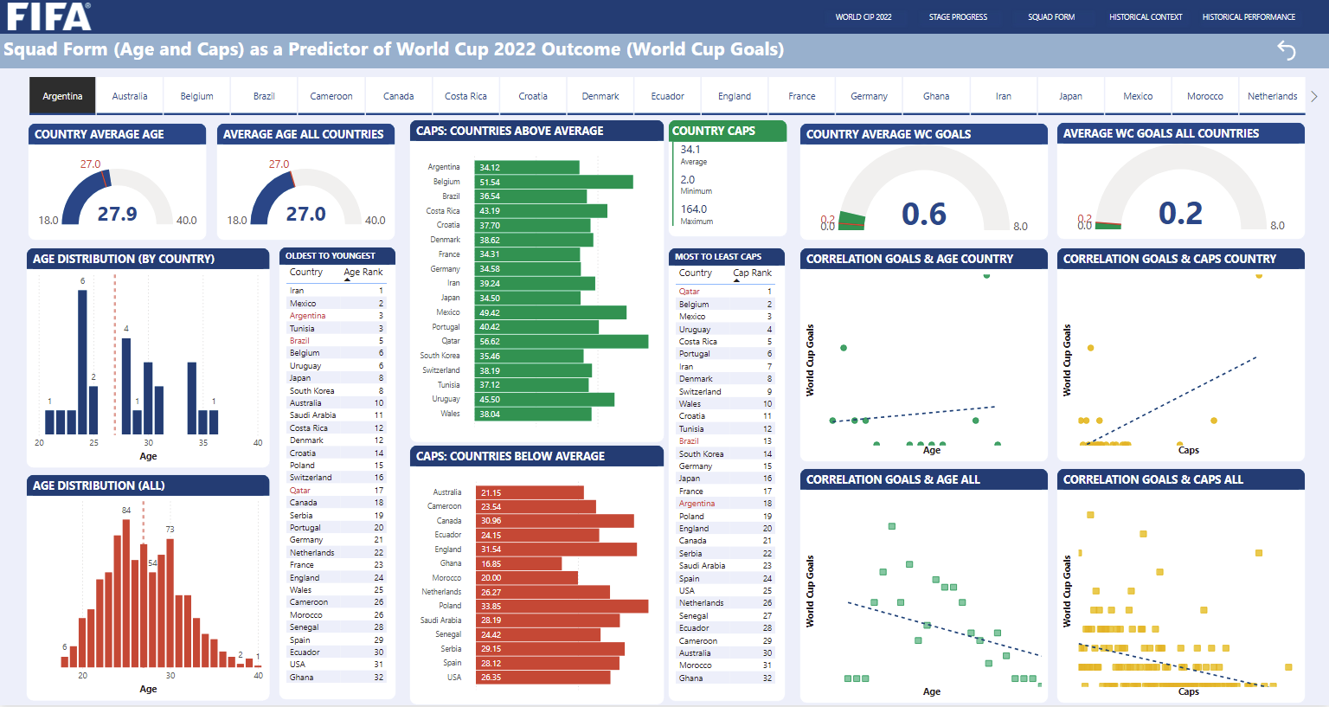Select Croatia in the country slicer
The image size is (1329, 707).
pos(533,96)
